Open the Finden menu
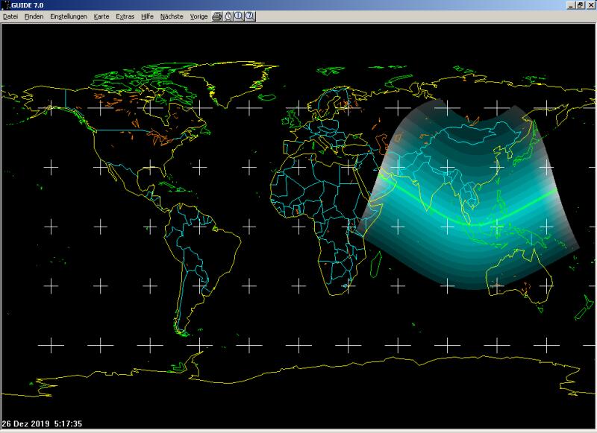The height and width of the screenshot is (433, 597). pyautogui.click(x=34, y=16)
